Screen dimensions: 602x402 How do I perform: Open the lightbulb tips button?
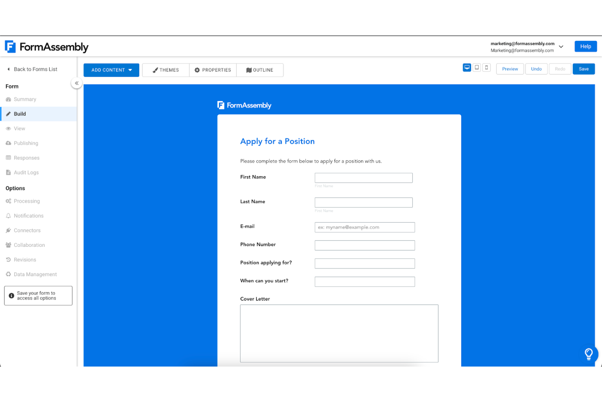tap(589, 354)
